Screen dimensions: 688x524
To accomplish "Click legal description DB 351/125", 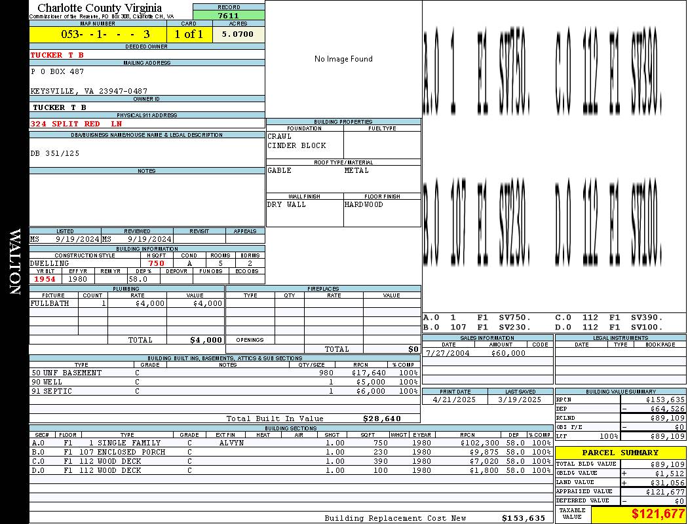I will (x=55, y=153).
